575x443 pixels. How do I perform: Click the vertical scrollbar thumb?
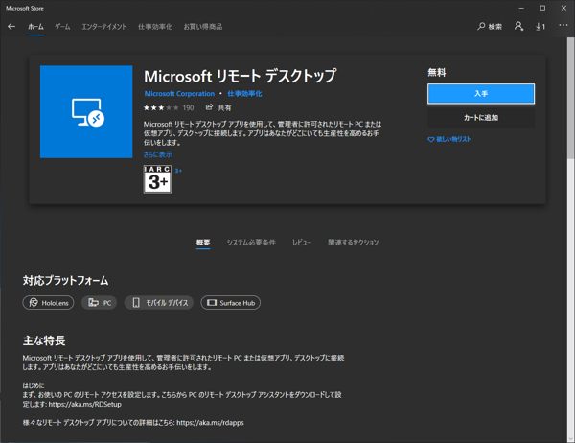click(570, 99)
